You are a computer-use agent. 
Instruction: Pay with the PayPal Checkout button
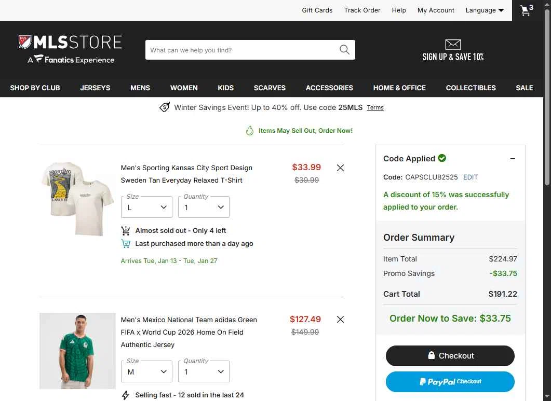click(450, 382)
